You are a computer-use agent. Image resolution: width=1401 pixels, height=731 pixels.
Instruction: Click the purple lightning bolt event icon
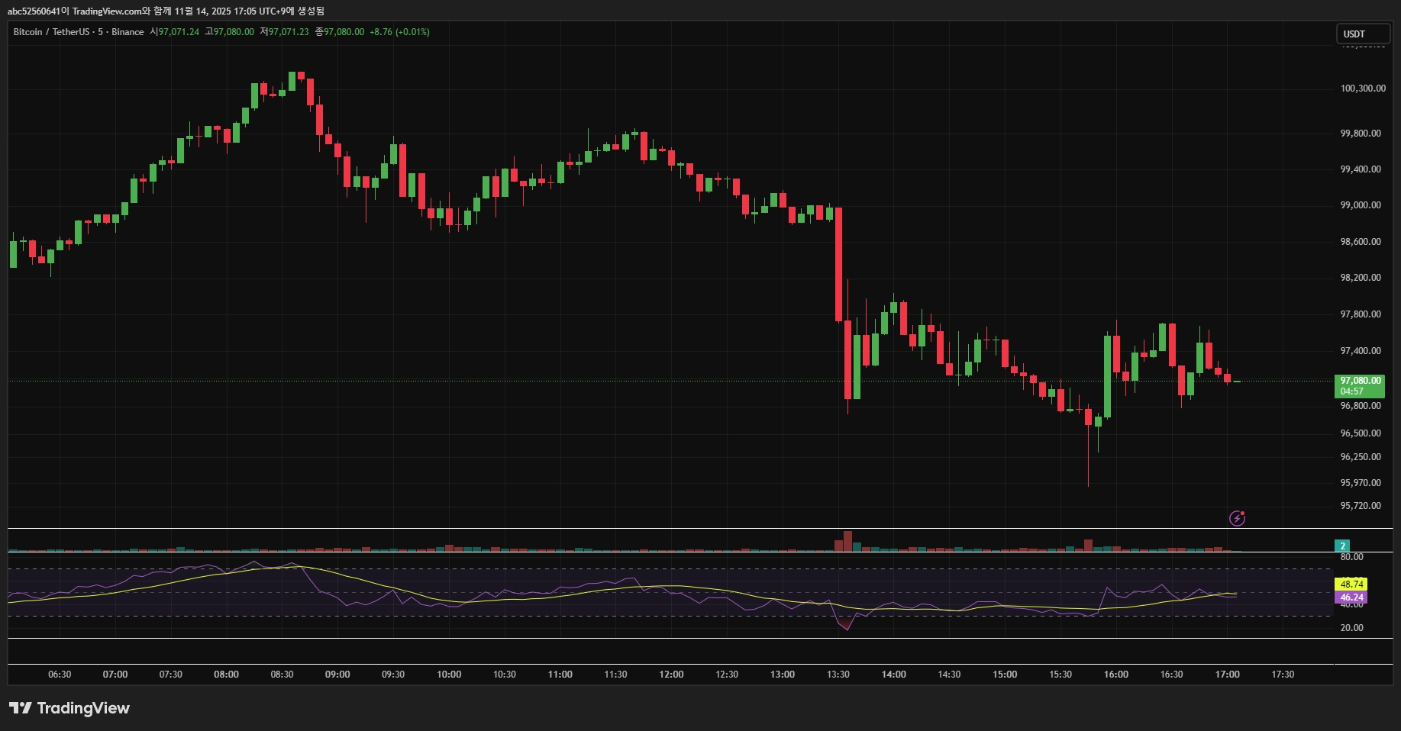tap(1237, 518)
